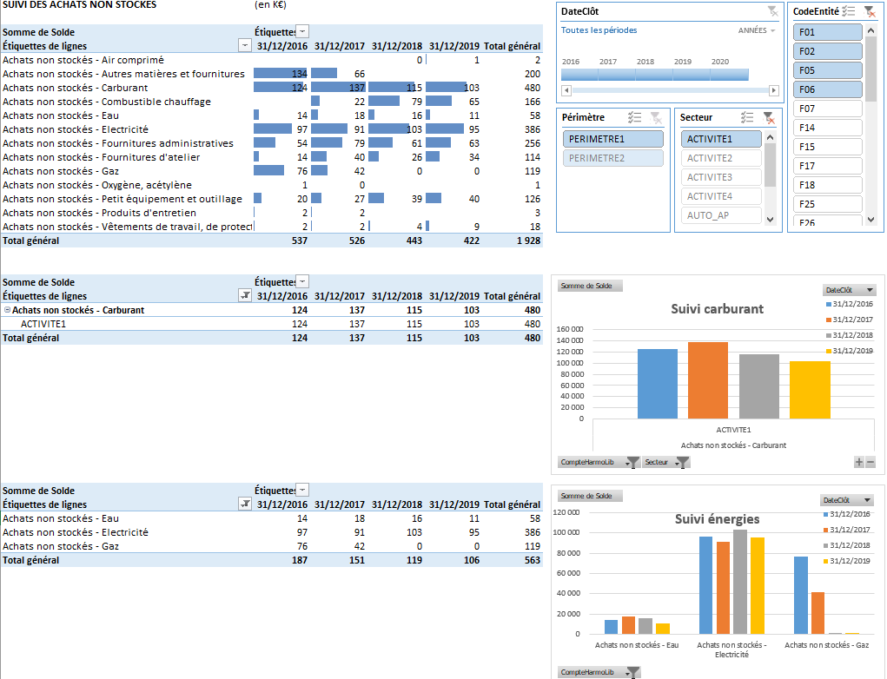The height and width of the screenshot is (679, 887).
Task: Toggle PERIMETRE1 in the Périmètre slicer
Action: (613, 139)
